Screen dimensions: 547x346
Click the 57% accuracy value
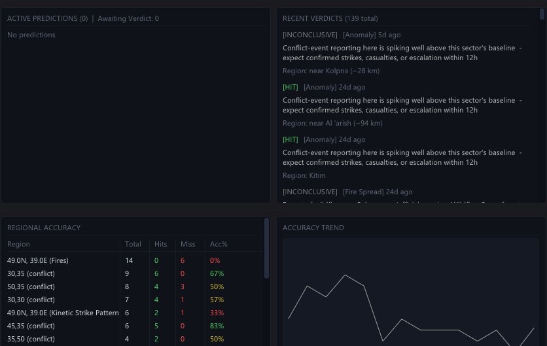tap(217, 300)
